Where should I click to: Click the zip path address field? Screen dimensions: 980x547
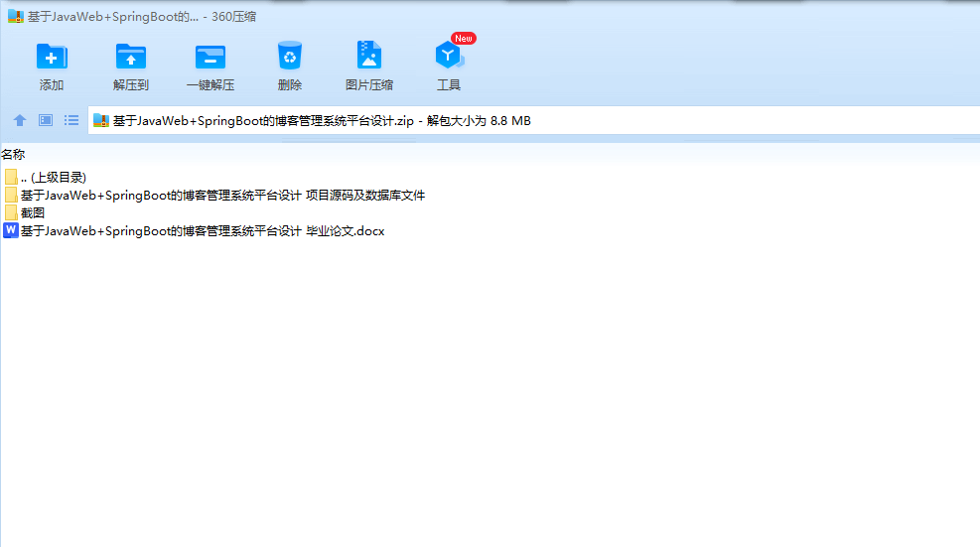click(x=534, y=121)
